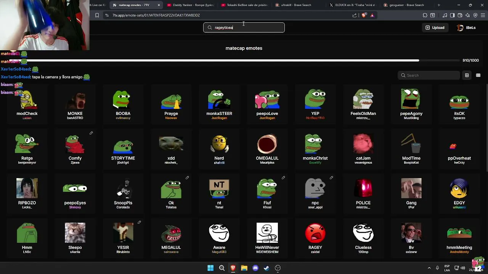Image resolution: width=488 pixels, height=274 pixels.
Task: Open the ppOverheat emote
Action: point(459,149)
